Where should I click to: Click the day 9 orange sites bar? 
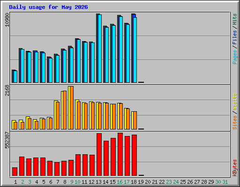click(x=72, y=108)
